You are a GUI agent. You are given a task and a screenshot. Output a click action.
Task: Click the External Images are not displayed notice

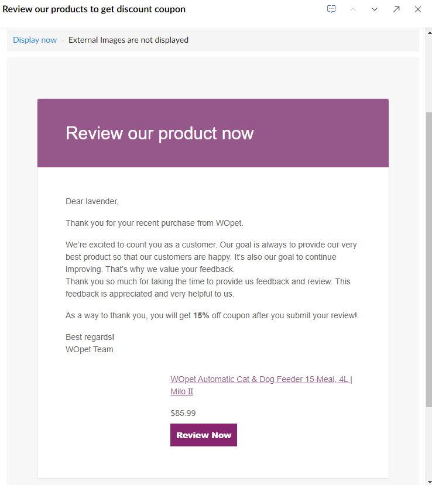point(128,40)
